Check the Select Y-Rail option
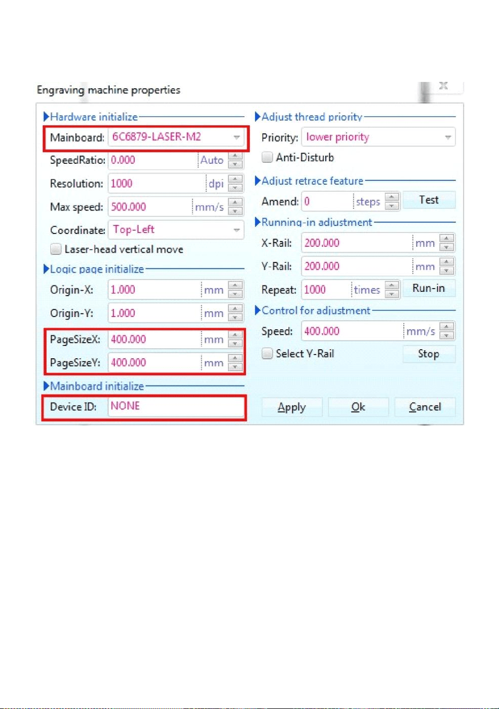This screenshot has width=499, height=709. click(x=267, y=353)
